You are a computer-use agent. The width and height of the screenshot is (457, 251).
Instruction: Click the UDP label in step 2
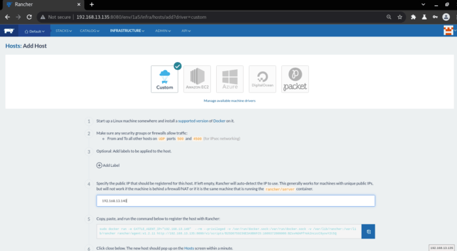161,139
